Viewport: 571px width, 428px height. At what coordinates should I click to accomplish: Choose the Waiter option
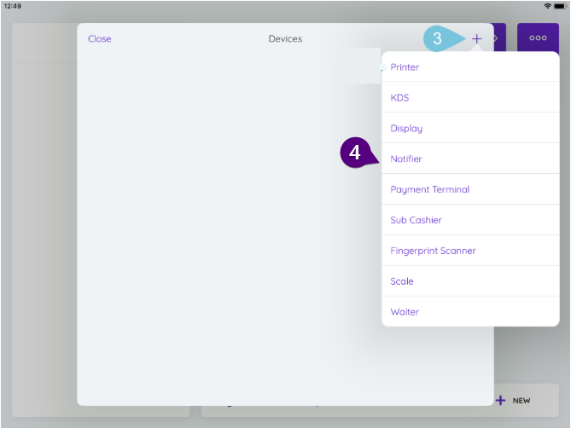pos(405,312)
